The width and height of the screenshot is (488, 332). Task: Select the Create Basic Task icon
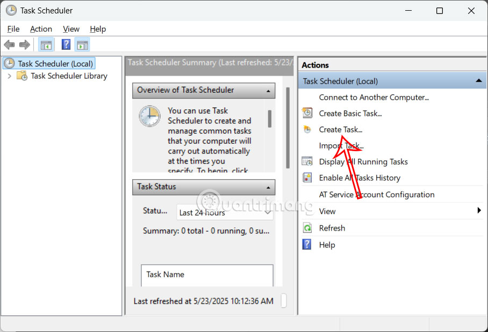[x=307, y=113]
